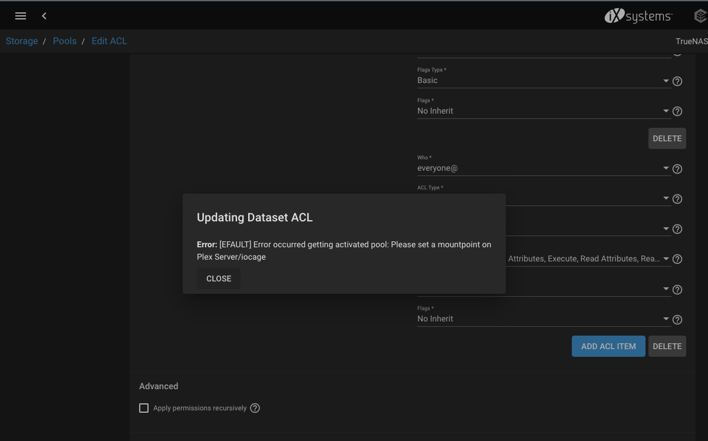Click DELETE button next to ADD ACL ITEM
This screenshot has width=708, height=441.
tap(667, 346)
